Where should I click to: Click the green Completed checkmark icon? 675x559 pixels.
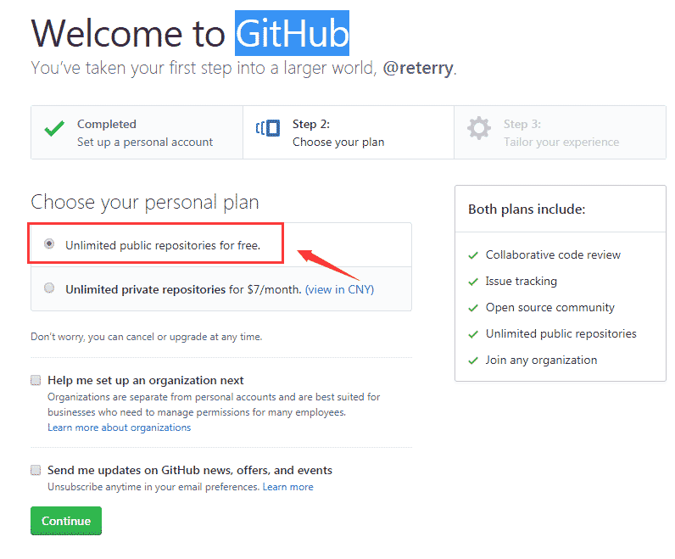tap(54, 128)
